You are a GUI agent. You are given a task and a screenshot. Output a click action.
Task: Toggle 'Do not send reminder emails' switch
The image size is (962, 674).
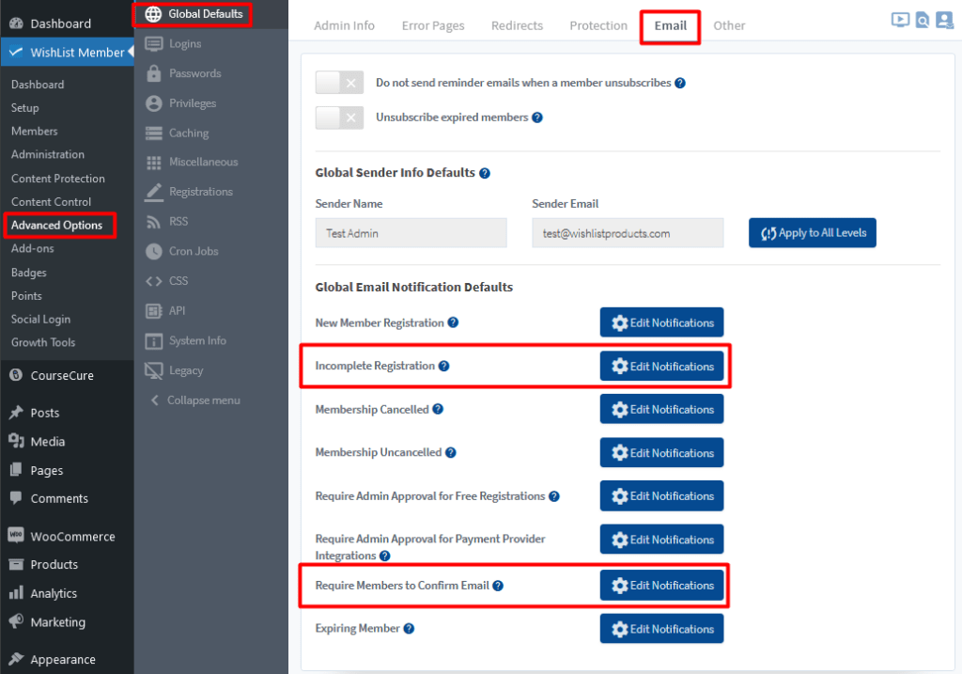(x=339, y=83)
